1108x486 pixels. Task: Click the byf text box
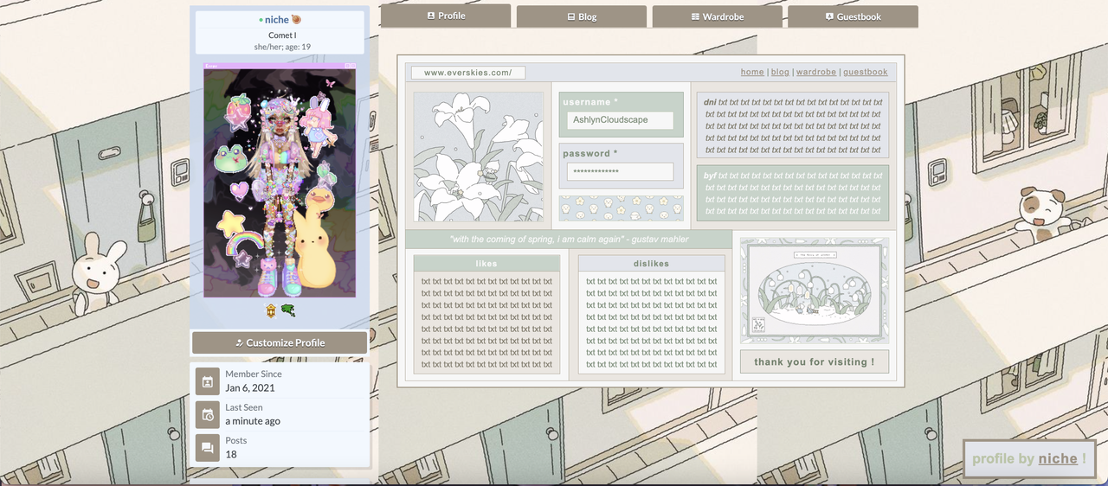pyautogui.click(x=793, y=193)
